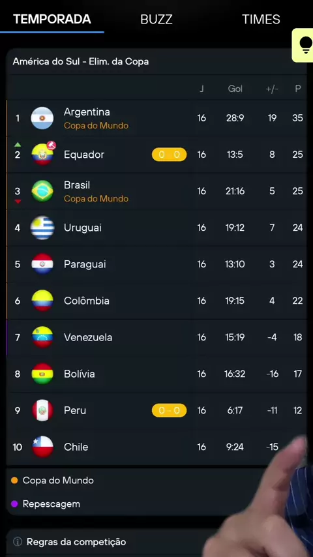The width and height of the screenshot is (313, 557).
Task: Tap the Argentina flag icon
Action: coord(42,118)
